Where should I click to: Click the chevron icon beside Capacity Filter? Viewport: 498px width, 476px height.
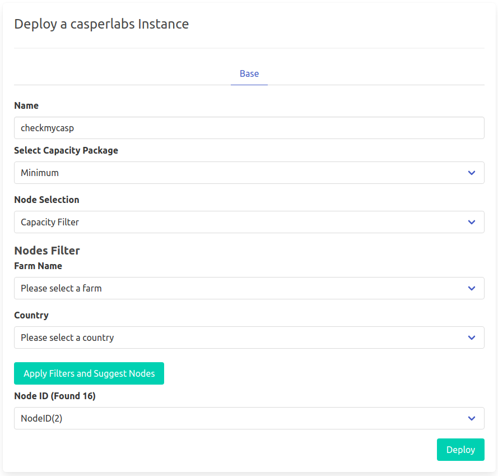pyautogui.click(x=472, y=222)
